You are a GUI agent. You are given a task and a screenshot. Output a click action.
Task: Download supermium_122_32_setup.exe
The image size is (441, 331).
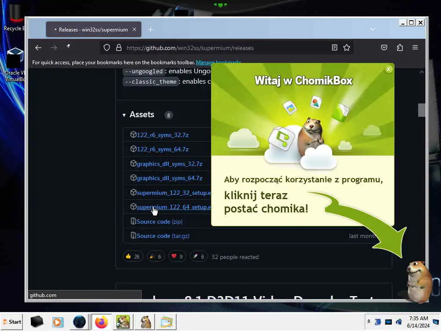(174, 193)
